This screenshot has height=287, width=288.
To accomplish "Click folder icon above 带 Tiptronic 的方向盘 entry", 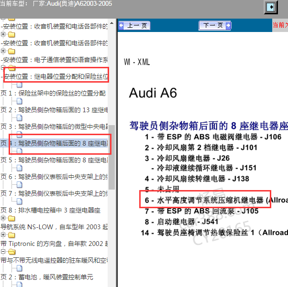I will pos(11,235).
